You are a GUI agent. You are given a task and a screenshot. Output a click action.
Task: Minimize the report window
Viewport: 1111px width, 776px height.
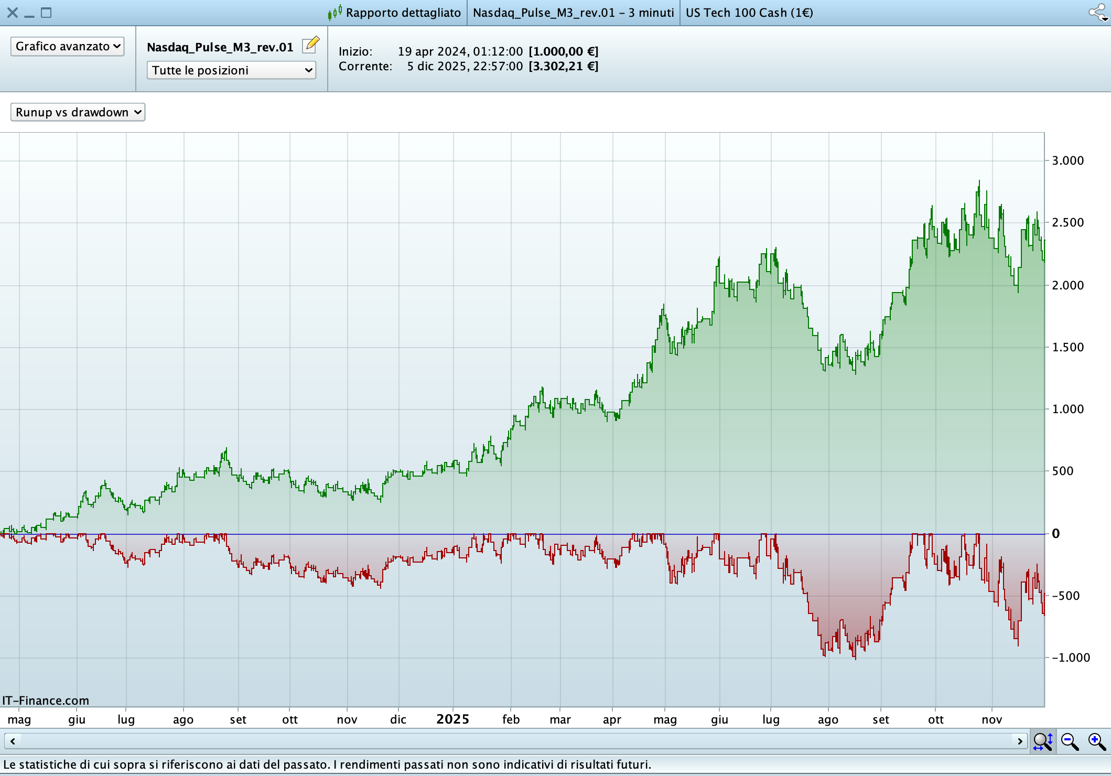[x=29, y=15]
